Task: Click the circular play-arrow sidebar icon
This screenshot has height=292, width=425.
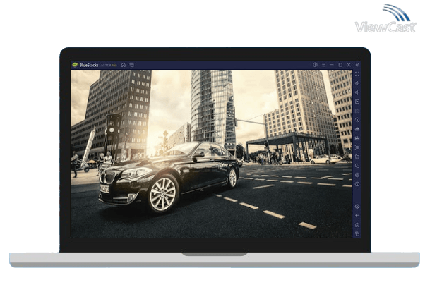Action: coord(357,120)
